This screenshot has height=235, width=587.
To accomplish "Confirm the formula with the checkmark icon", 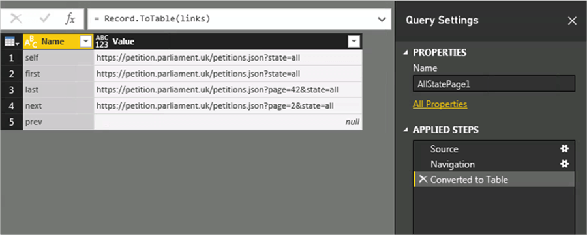I will click(x=45, y=19).
